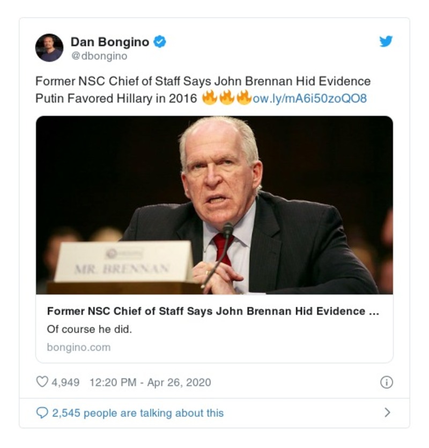Visit the @dbongino handle link
The image size is (429, 448).
(x=99, y=56)
